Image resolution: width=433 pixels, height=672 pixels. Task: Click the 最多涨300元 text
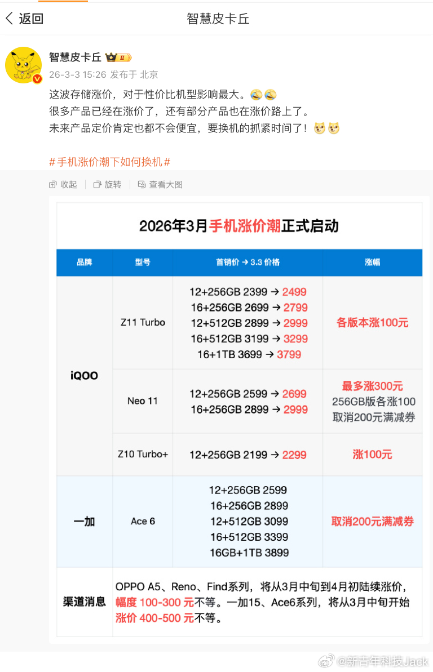373,386
